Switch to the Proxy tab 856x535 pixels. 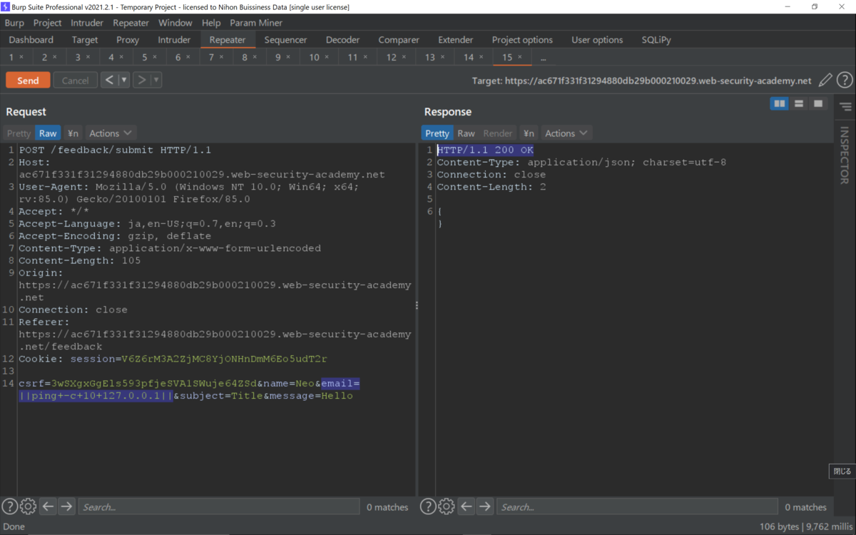point(128,40)
